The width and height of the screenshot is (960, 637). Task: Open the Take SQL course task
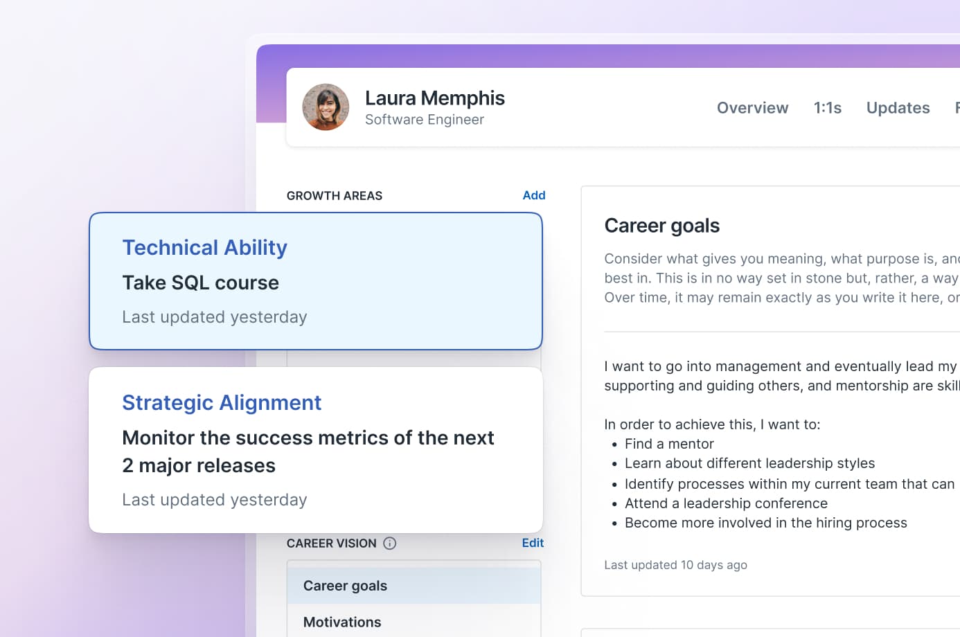[x=200, y=282]
